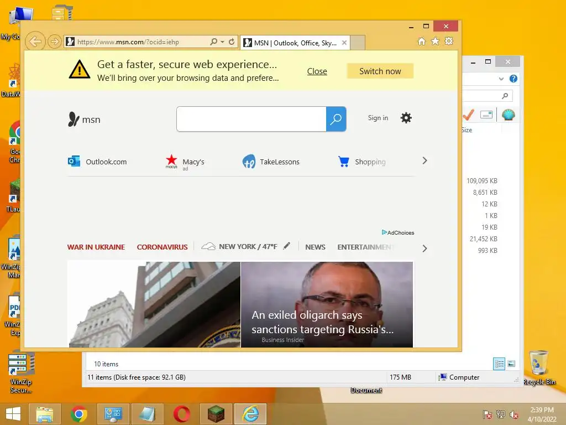566x425 pixels.
Task: Click Internet Explorer icon on taskbar
Action: 250,414
